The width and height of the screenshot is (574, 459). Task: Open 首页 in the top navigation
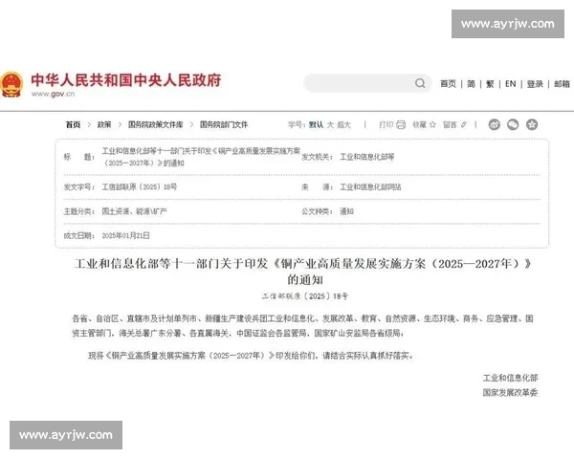tap(448, 84)
